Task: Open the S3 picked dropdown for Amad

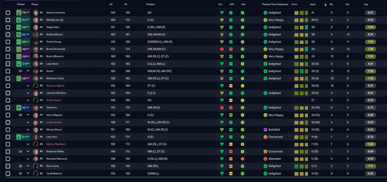Action: click(x=23, y=71)
